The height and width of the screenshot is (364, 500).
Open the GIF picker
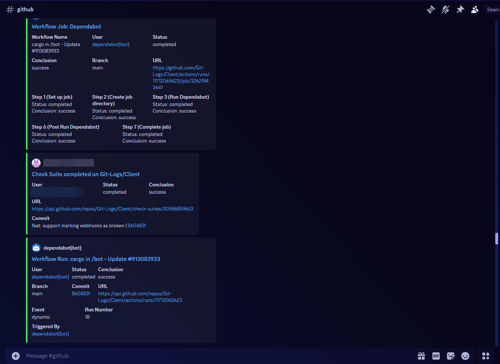[436, 356]
